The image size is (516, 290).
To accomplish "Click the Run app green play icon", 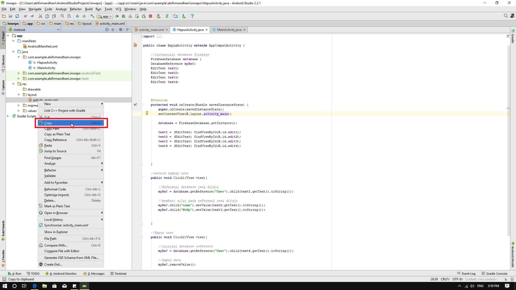I will (117, 16).
